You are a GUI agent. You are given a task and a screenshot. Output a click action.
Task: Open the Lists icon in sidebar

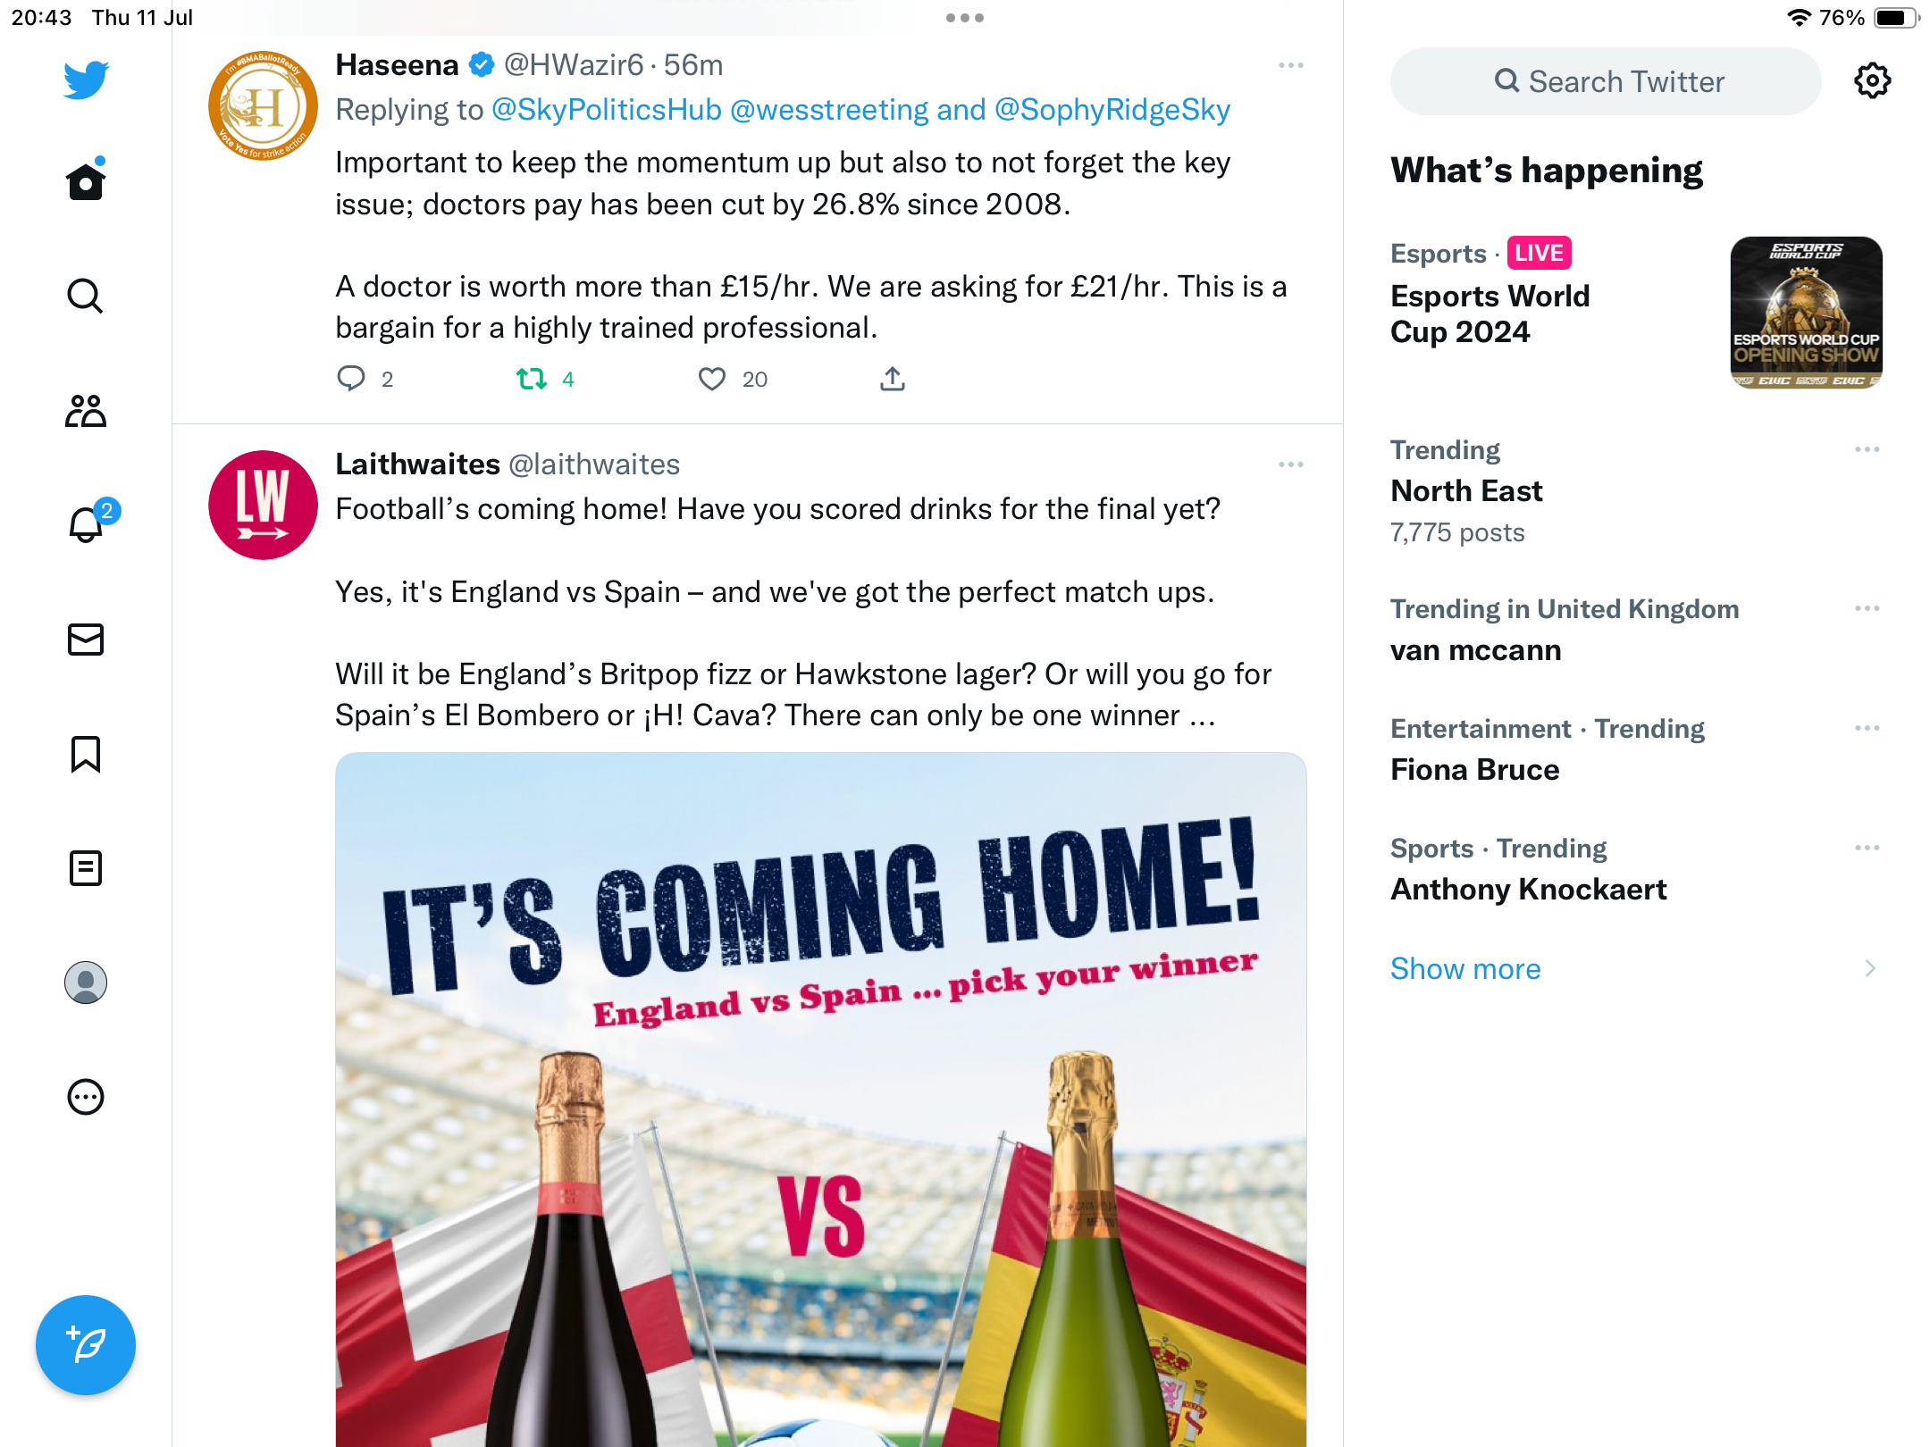(x=86, y=868)
